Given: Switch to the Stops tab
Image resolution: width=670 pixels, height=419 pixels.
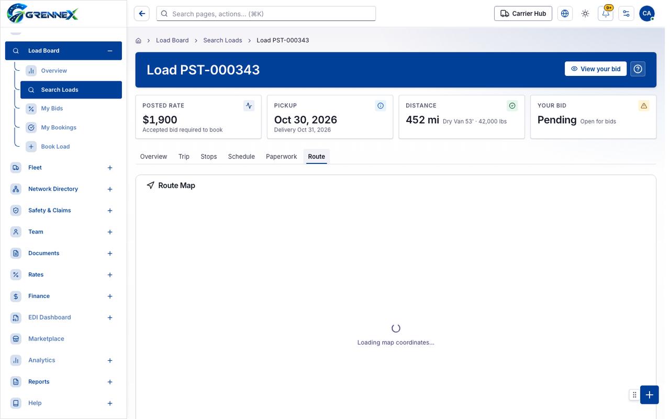Looking at the screenshot, I should (209, 157).
